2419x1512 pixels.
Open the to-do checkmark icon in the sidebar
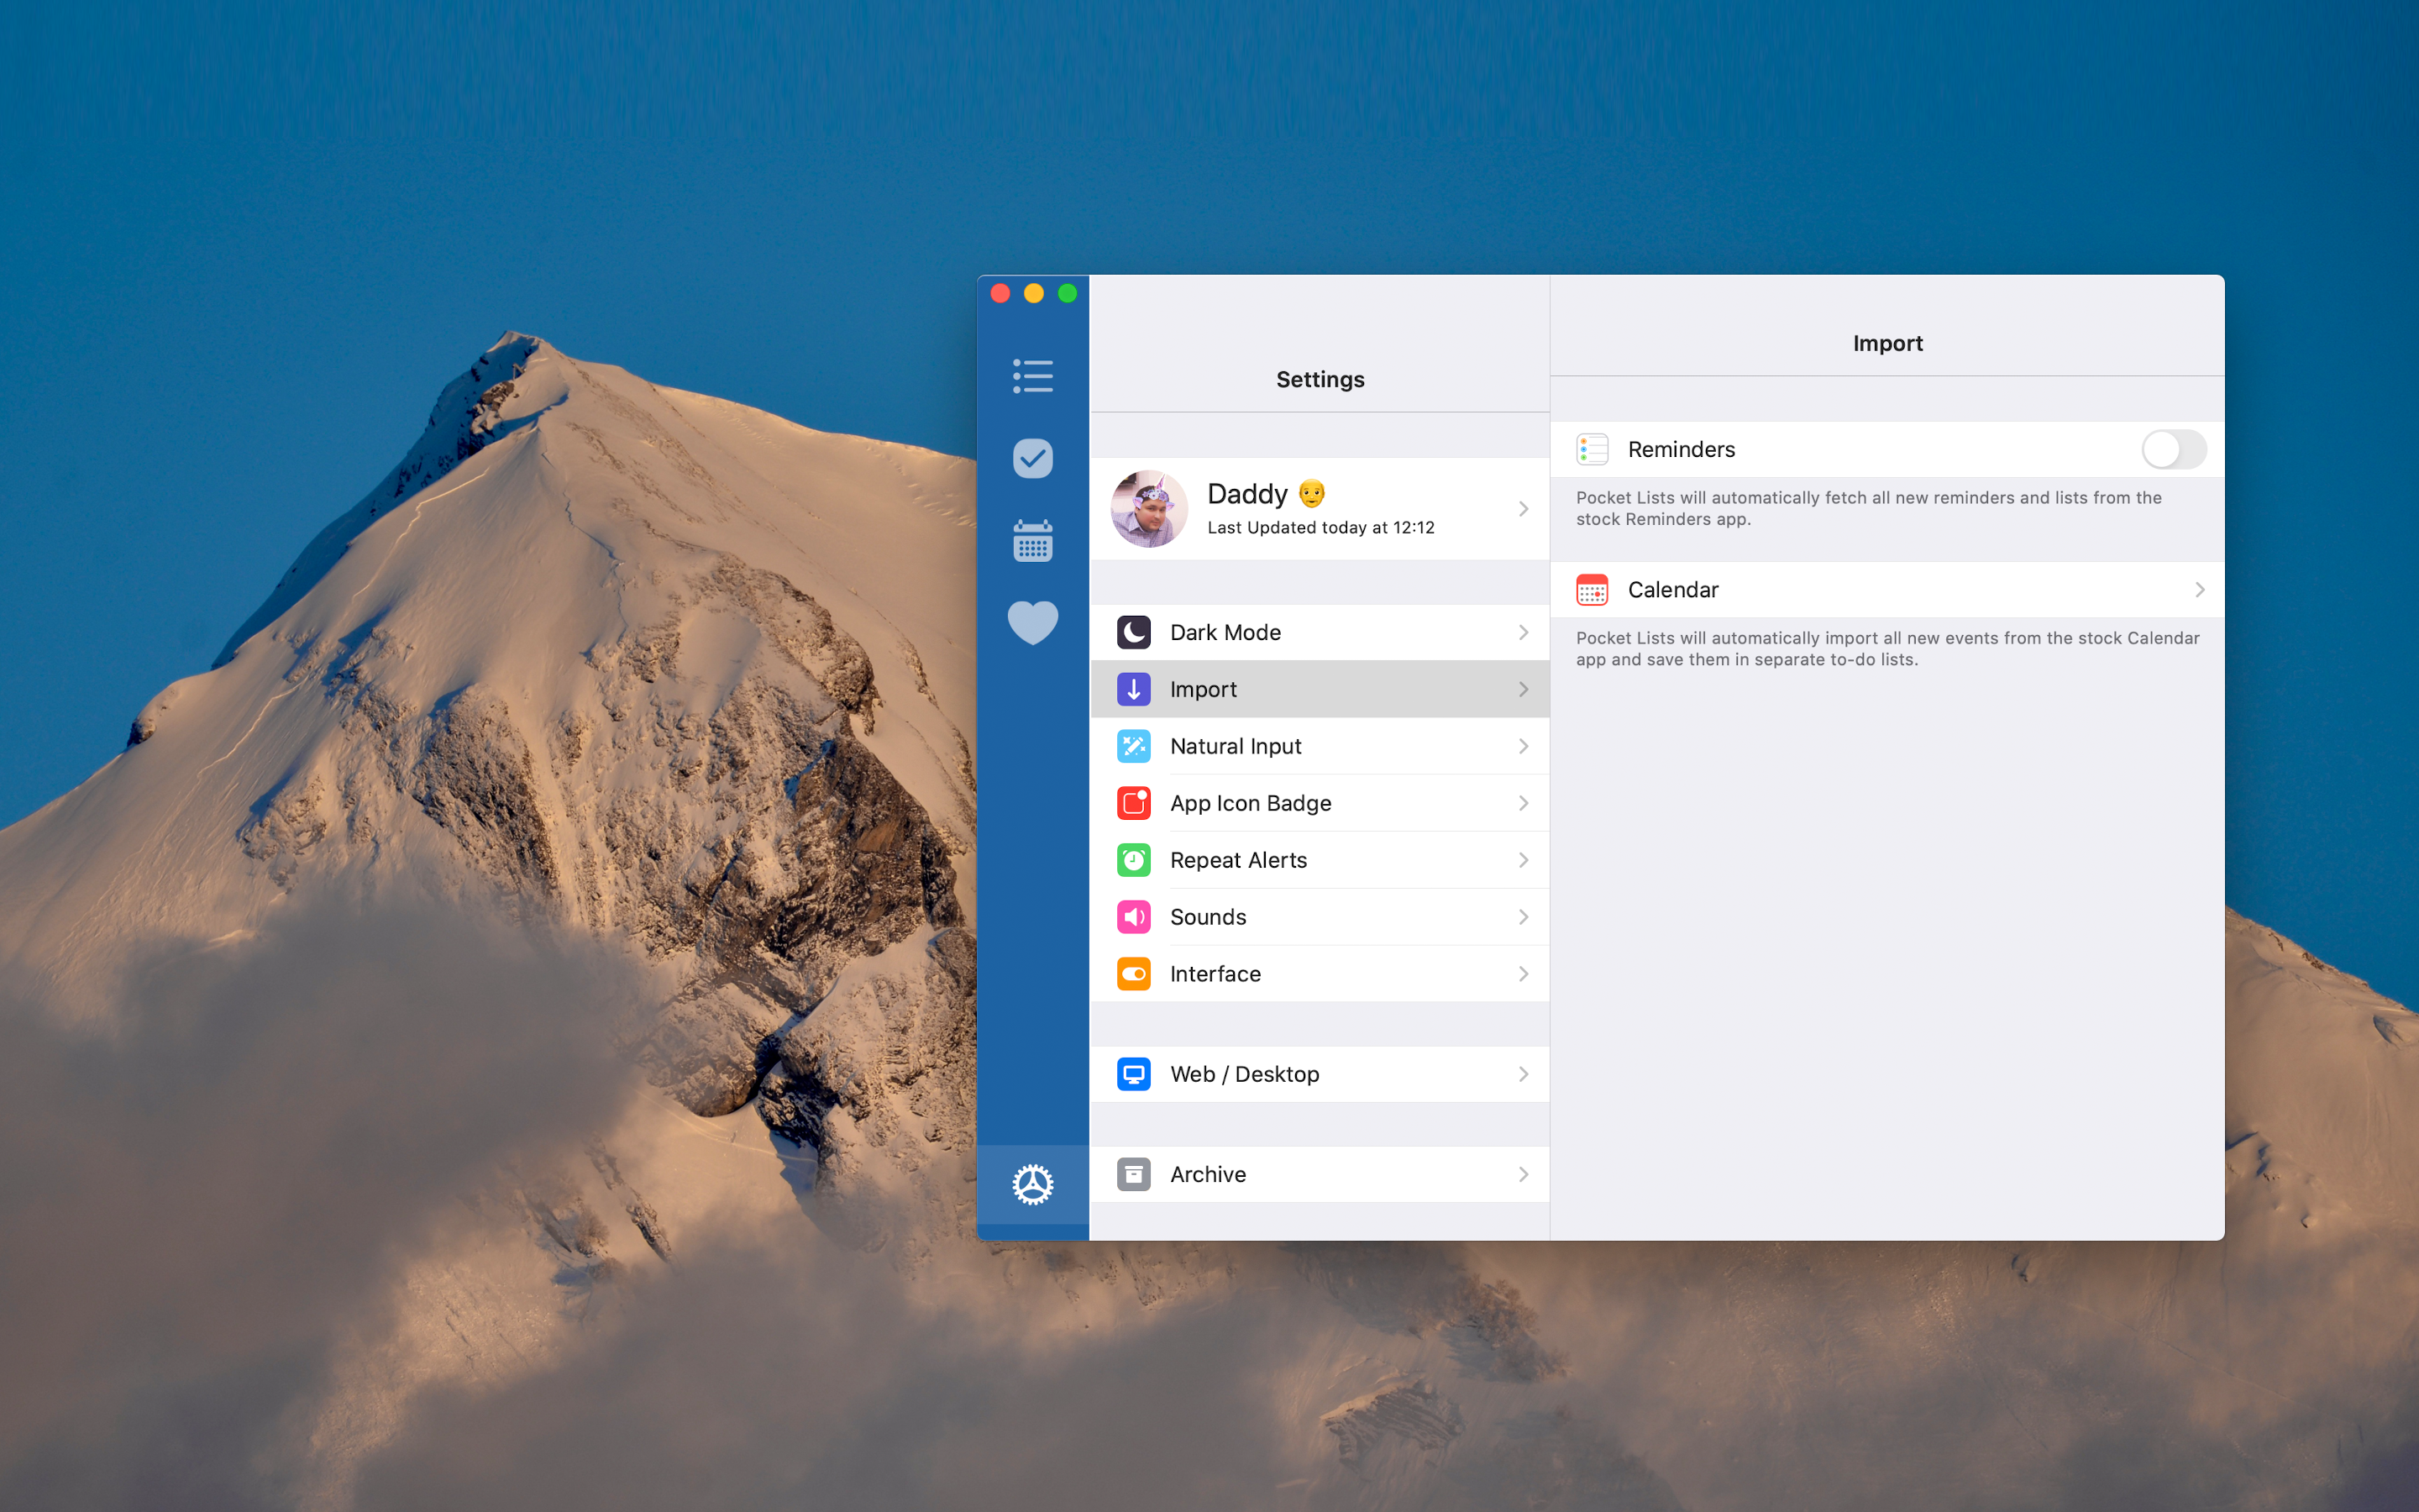click(x=1032, y=458)
